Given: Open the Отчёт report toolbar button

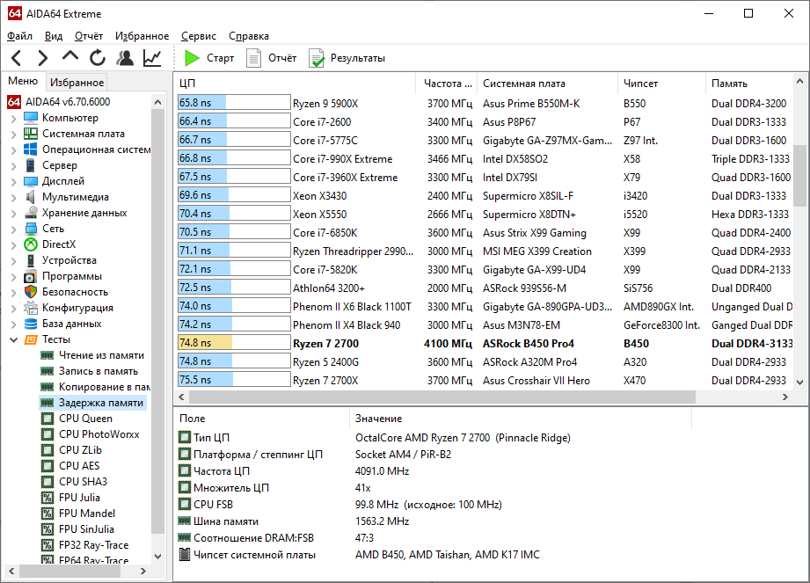Looking at the screenshot, I should pos(271,58).
